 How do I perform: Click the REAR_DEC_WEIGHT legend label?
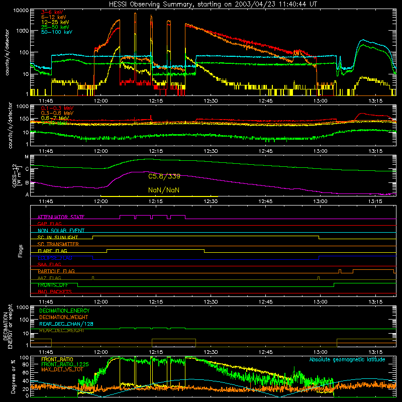61,331
